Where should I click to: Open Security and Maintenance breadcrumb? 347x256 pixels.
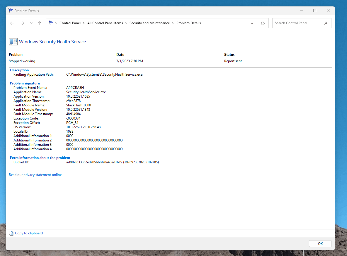[x=149, y=23]
